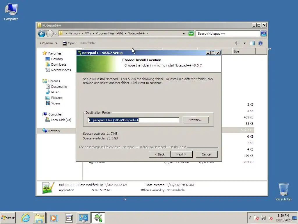Expand dropdown after Notepad++ breadcrumb
The height and width of the screenshot is (224, 298).
click(x=147, y=34)
